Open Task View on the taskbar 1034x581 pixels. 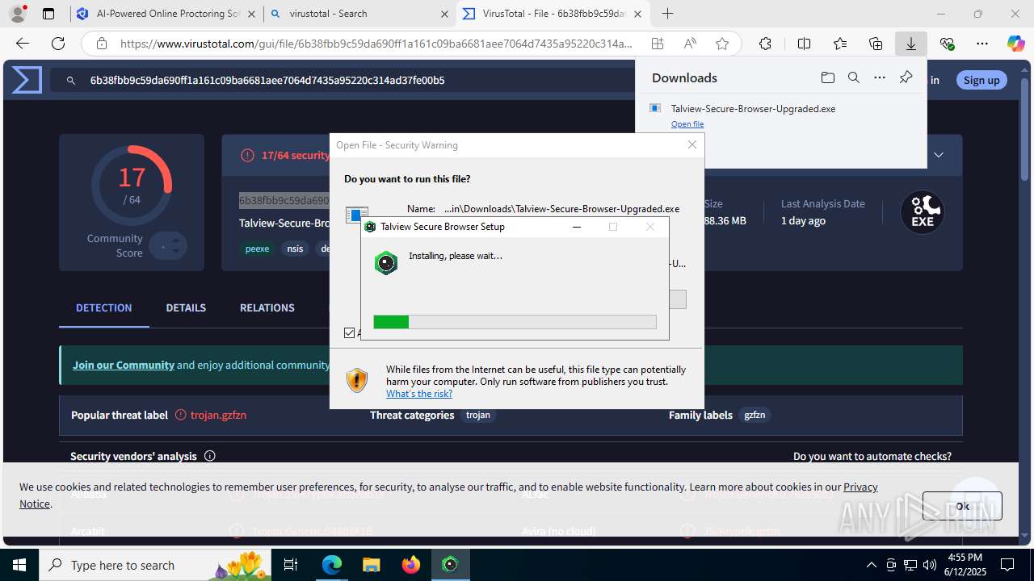coord(291,565)
